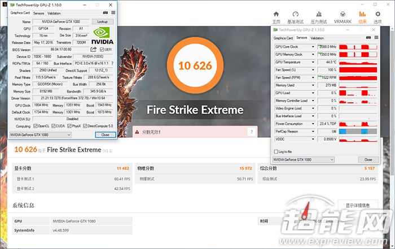
Task: Expand the Fan Speed (%) sensor dropdown
Action: tap(313, 70)
